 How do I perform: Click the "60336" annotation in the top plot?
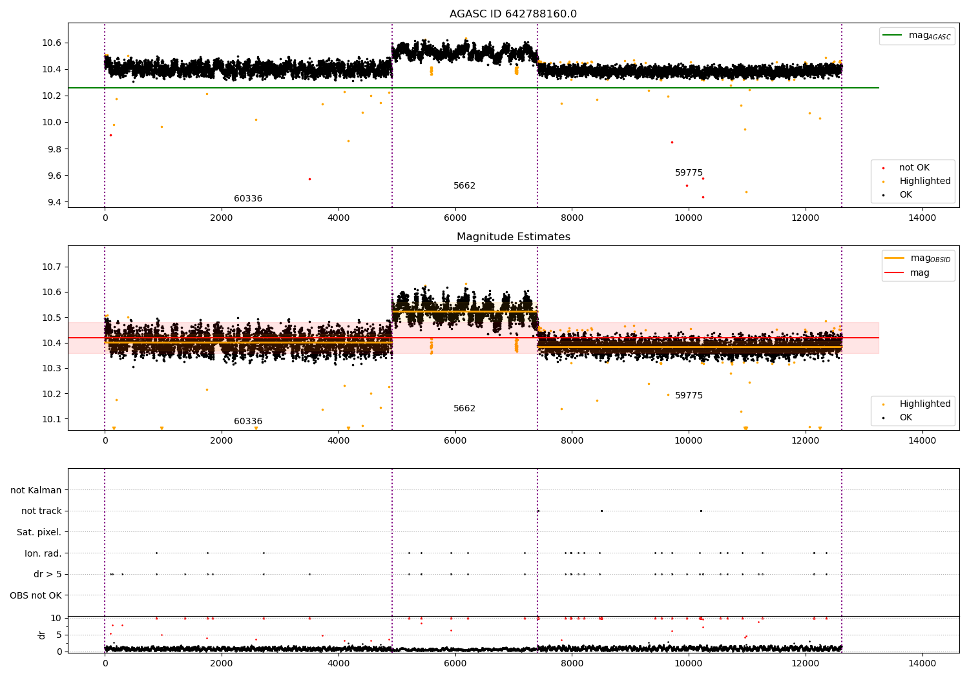[x=248, y=199]
